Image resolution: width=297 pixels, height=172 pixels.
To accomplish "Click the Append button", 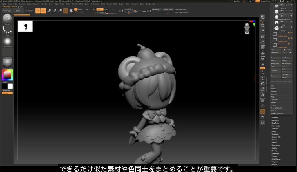I will 287,69.
